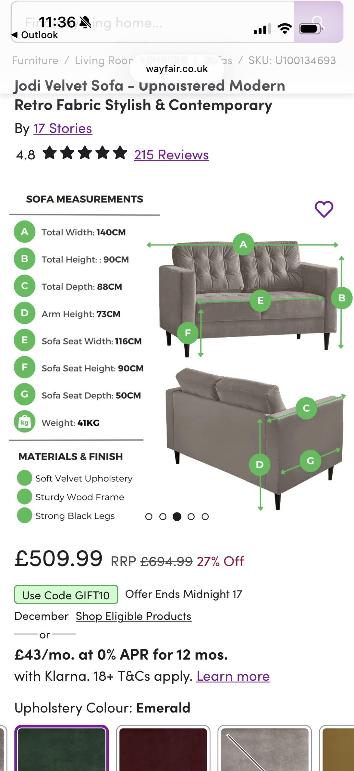The image size is (354, 771).
Task: Save sofa with the heart wishlist icon
Action: 324,209
